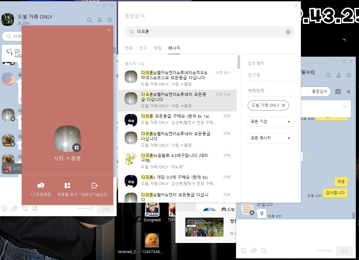The height and width of the screenshot is (260, 359).
Task: Remove the 드빌 거래 ONLY filter chip
Action: [283, 105]
